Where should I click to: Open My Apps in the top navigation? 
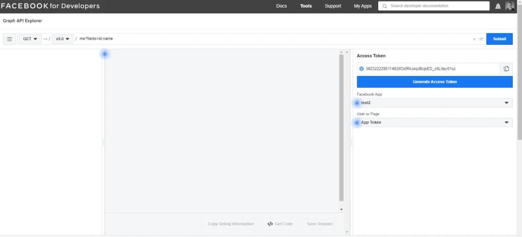coord(362,6)
